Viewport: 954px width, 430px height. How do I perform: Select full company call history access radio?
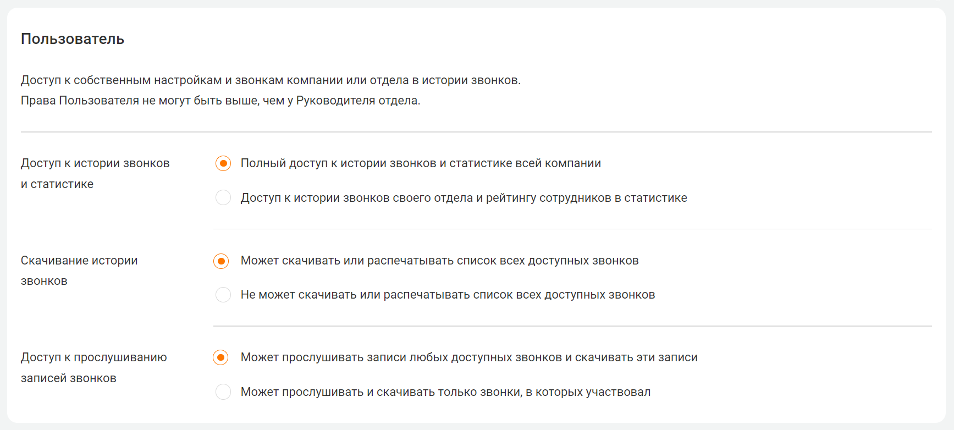click(x=223, y=163)
